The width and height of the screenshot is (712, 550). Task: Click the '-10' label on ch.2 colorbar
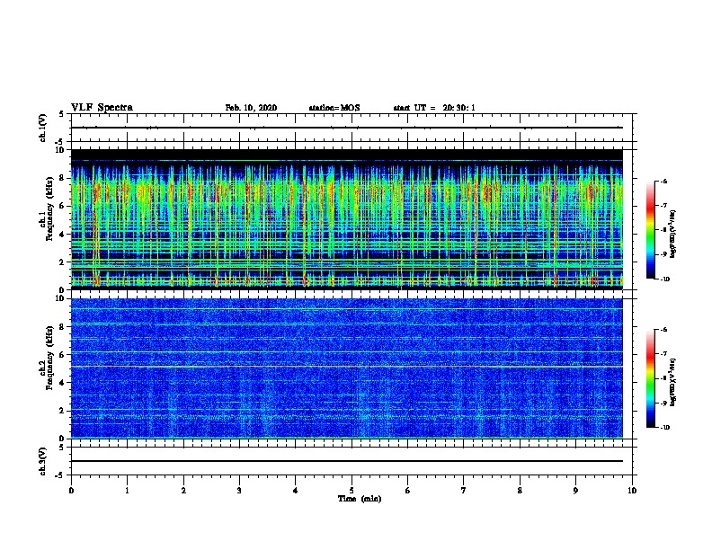[x=663, y=428]
